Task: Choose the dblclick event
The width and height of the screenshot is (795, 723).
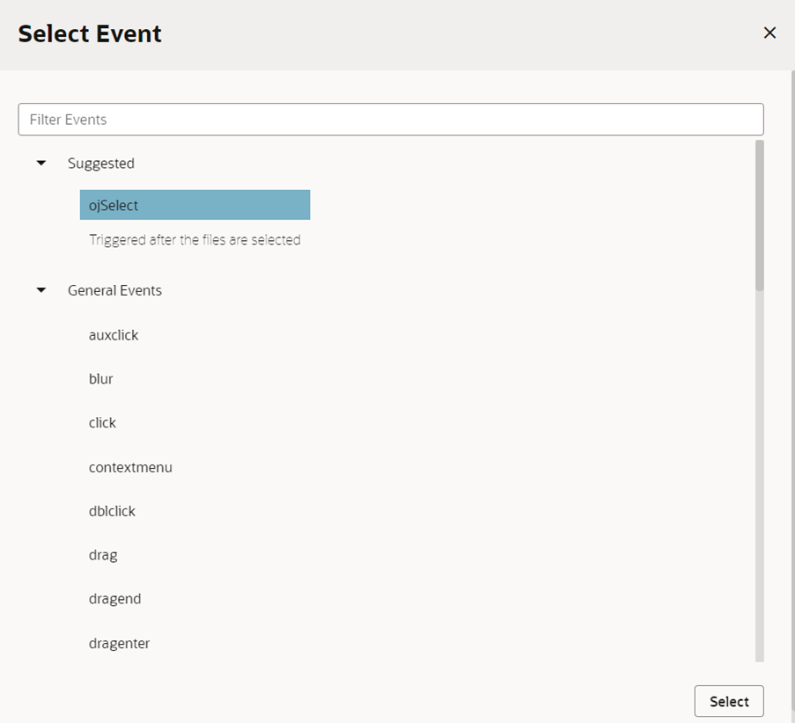Action: pos(112,511)
